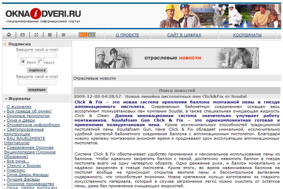The width and height of the screenshot is (283, 189).
Task: Open the Стекло и Бизнес link
Action: [24, 166]
